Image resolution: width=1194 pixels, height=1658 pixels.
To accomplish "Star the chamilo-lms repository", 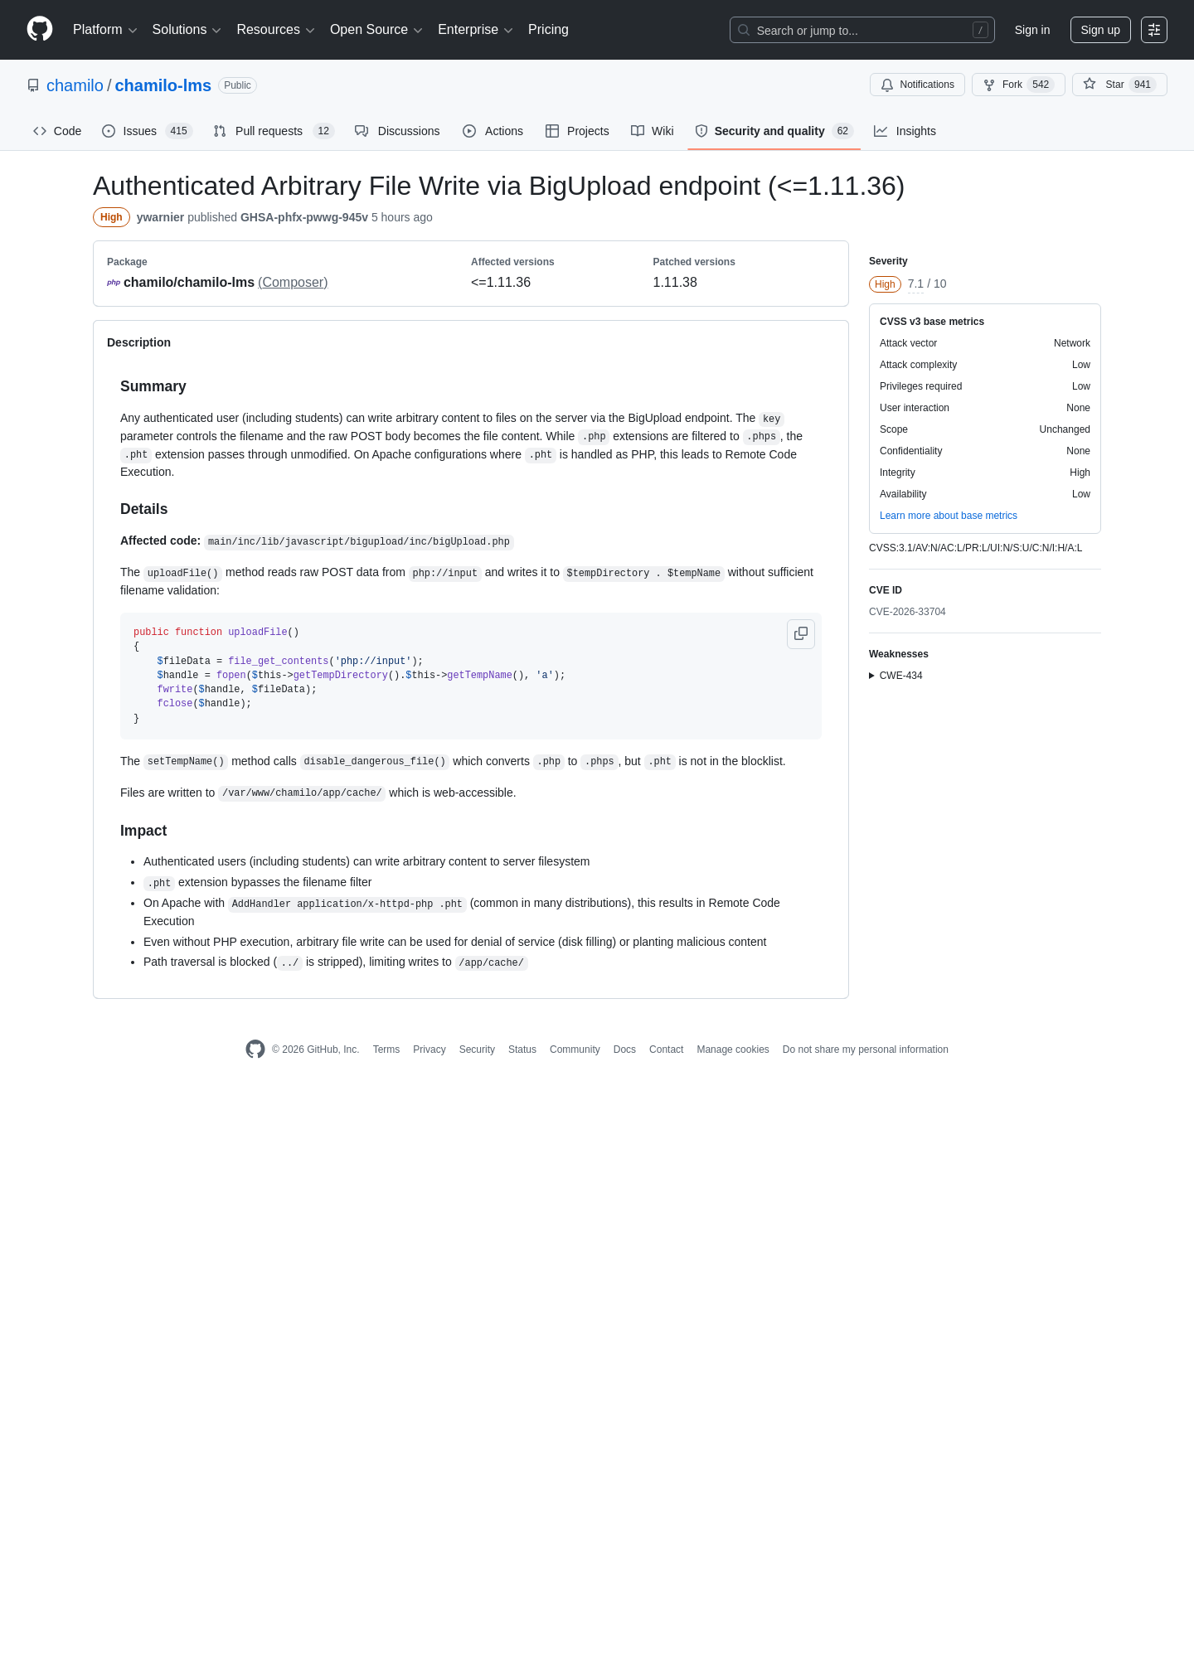I will 1119,85.
